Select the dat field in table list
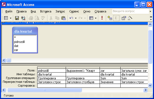154x99 pixels. (25, 46)
